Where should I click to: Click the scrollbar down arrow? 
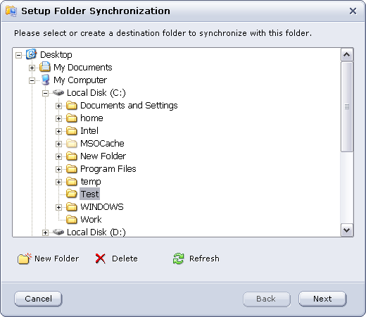[347, 230]
